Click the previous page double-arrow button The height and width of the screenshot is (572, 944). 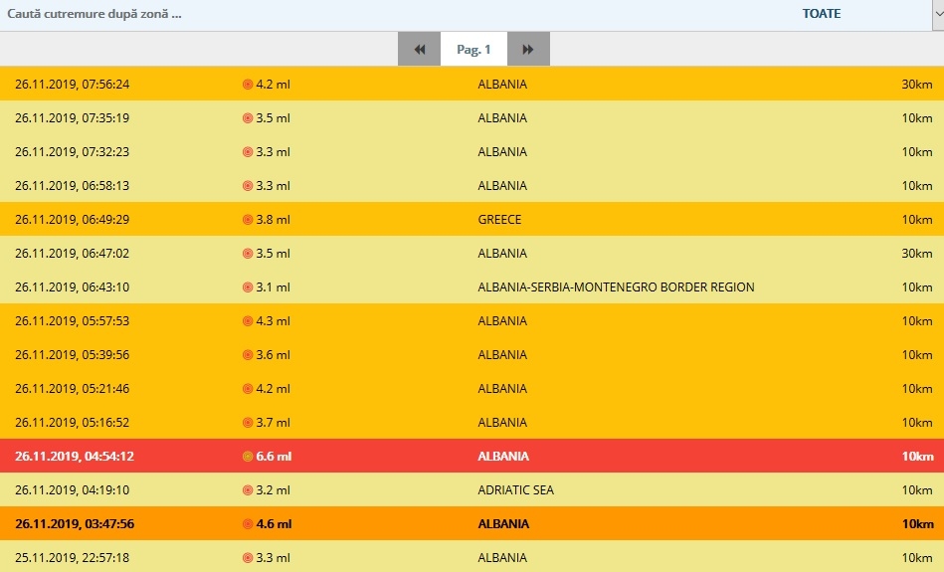click(419, 49)
